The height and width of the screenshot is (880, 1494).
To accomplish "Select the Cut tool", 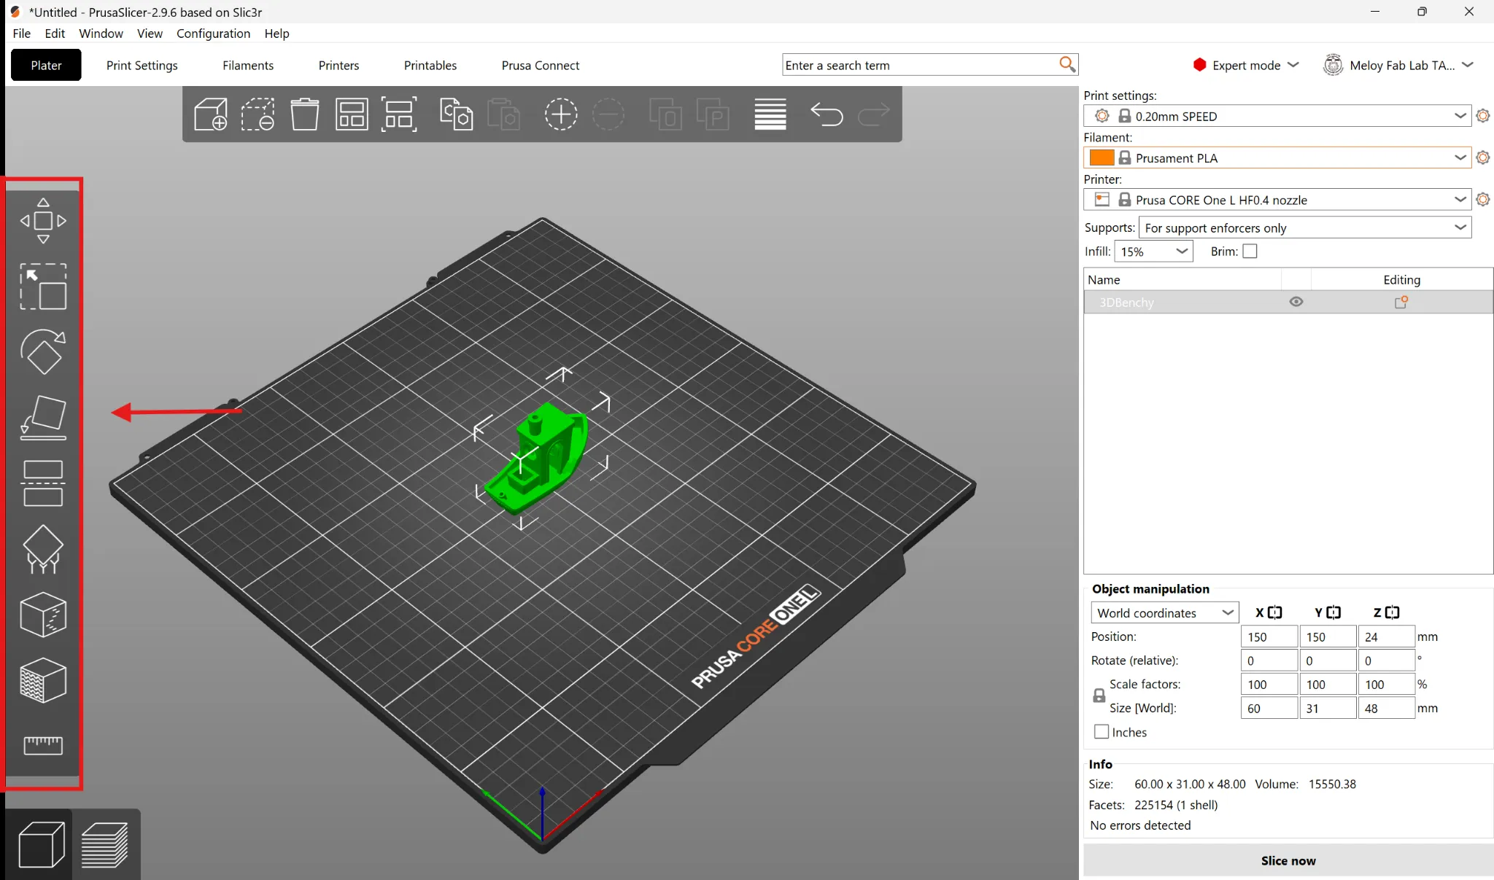I will coord(43,483).
